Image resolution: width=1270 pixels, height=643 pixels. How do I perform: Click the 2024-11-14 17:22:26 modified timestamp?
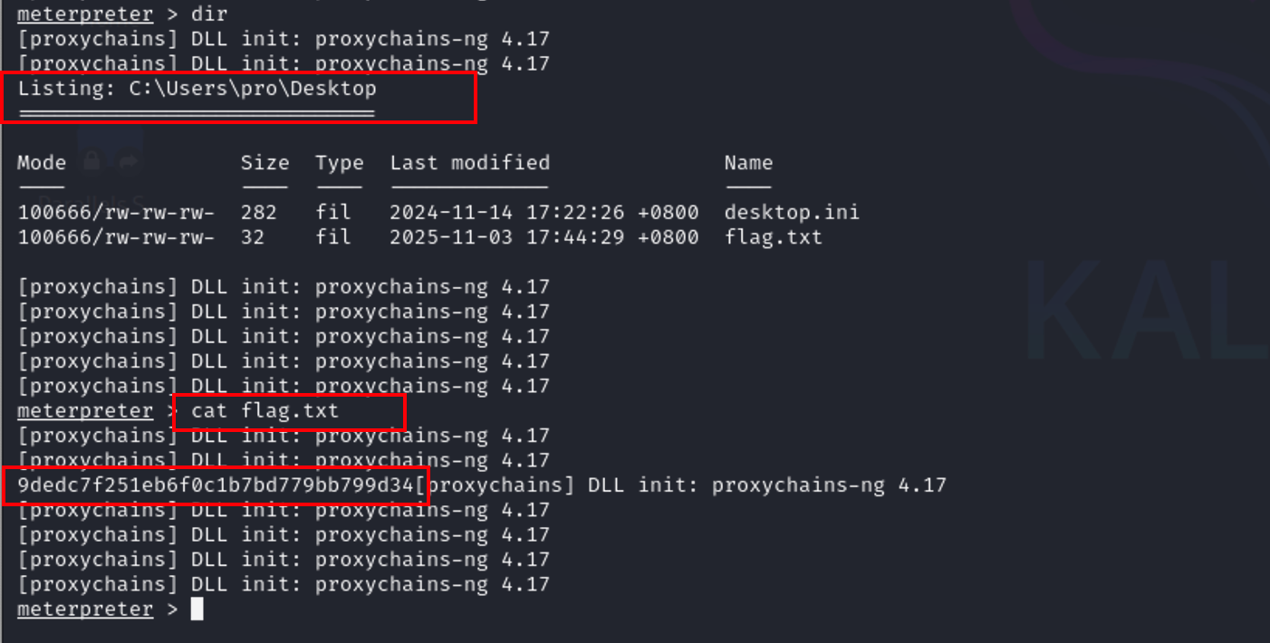click(544, 213)
